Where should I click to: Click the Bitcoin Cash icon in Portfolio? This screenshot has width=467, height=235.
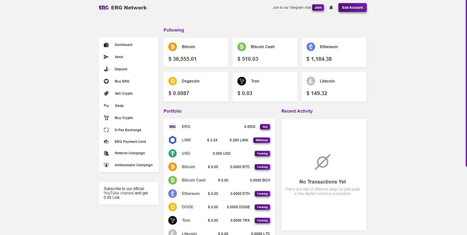point(173,180)
